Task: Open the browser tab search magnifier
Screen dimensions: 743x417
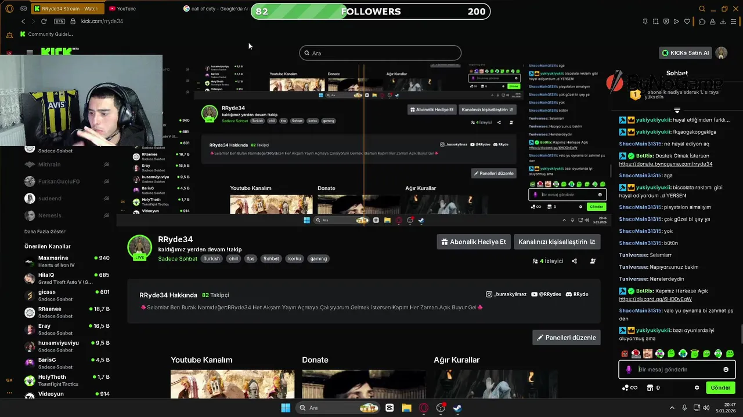Action: [702, 9]
